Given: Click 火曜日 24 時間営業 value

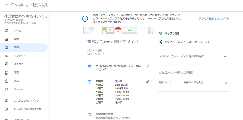Looking at the screenshot, I should click(x=122, y=88).
